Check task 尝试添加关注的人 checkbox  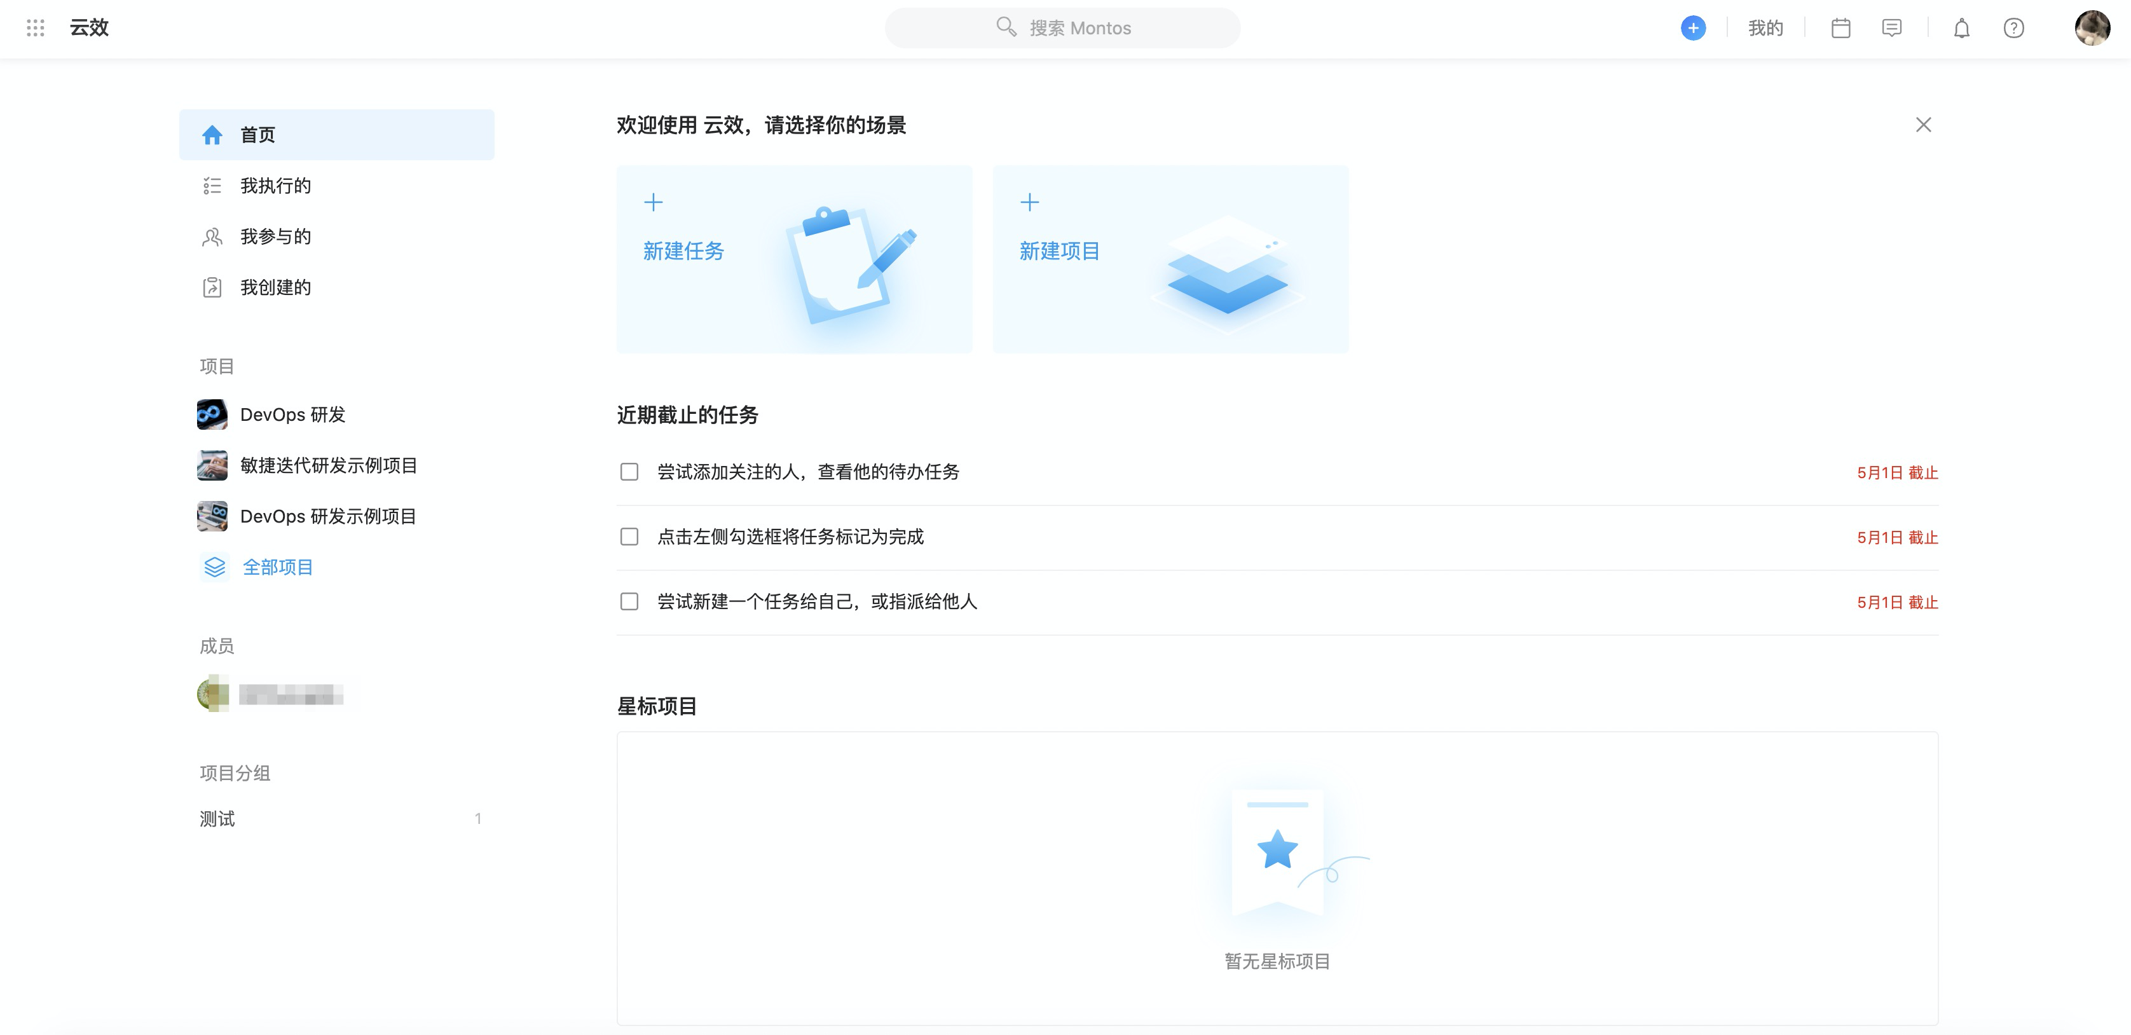(x=629, y=472)
